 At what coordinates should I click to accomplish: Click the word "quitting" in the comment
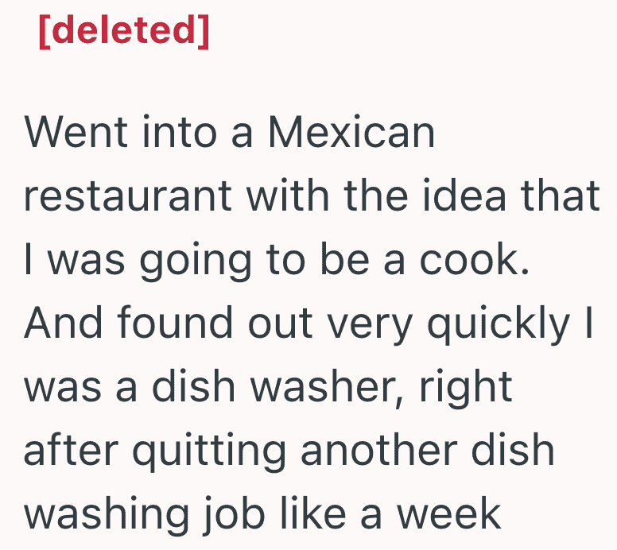click(x=209, y=452)
